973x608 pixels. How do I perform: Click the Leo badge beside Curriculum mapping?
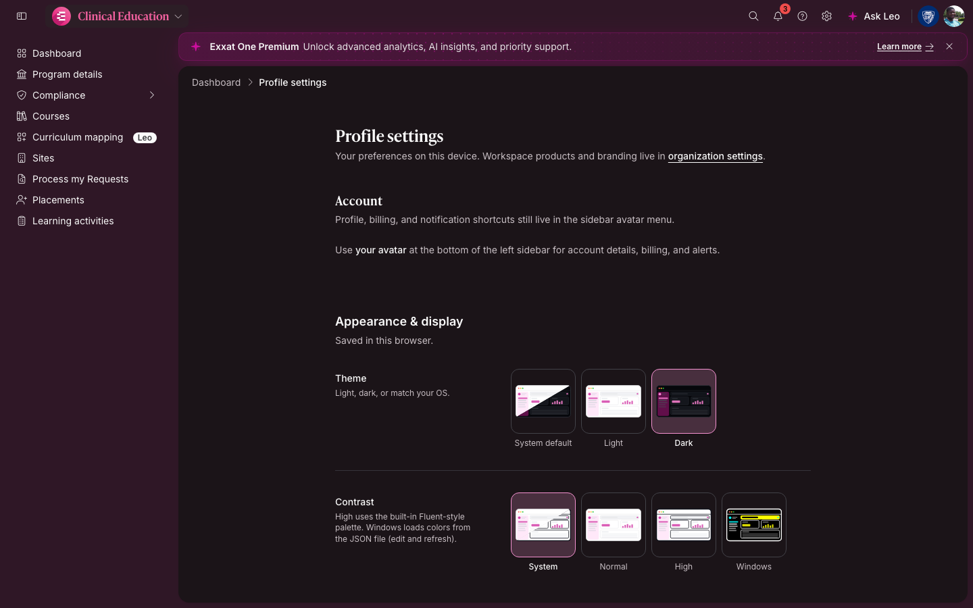coord(145,138)
